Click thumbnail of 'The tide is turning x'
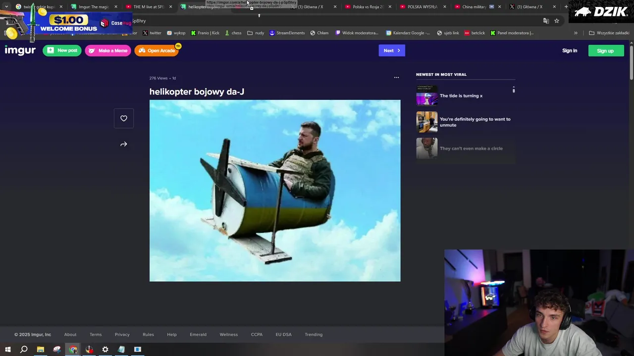This screenshot has width=634, height=356. [x=427, y=95]
